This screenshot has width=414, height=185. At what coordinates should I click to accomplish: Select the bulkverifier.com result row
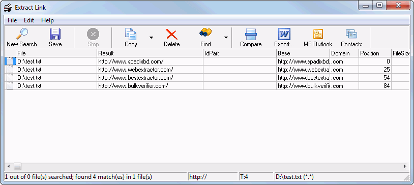(x=207, y=86)
